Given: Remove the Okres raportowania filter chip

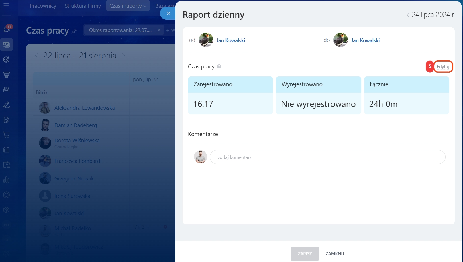Looking at the screenshot, I should [159, 30].
